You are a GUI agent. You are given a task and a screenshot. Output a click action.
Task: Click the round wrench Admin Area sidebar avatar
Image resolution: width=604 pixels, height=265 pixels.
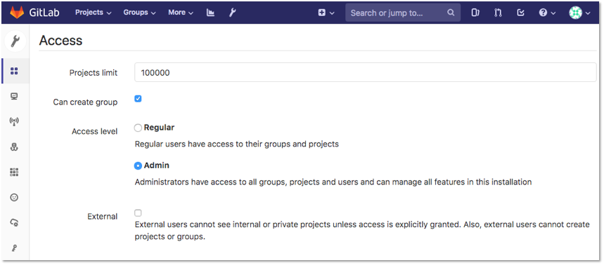tap(15, 41)
